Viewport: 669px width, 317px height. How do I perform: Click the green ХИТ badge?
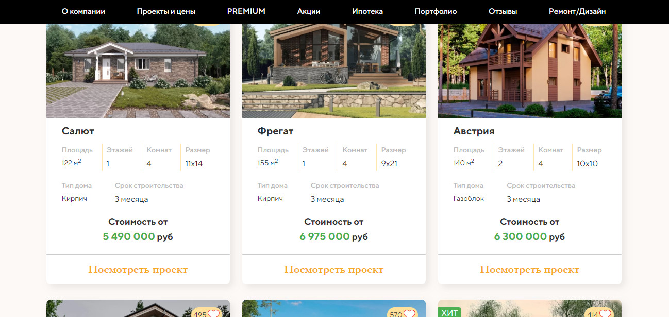[449, 312]
